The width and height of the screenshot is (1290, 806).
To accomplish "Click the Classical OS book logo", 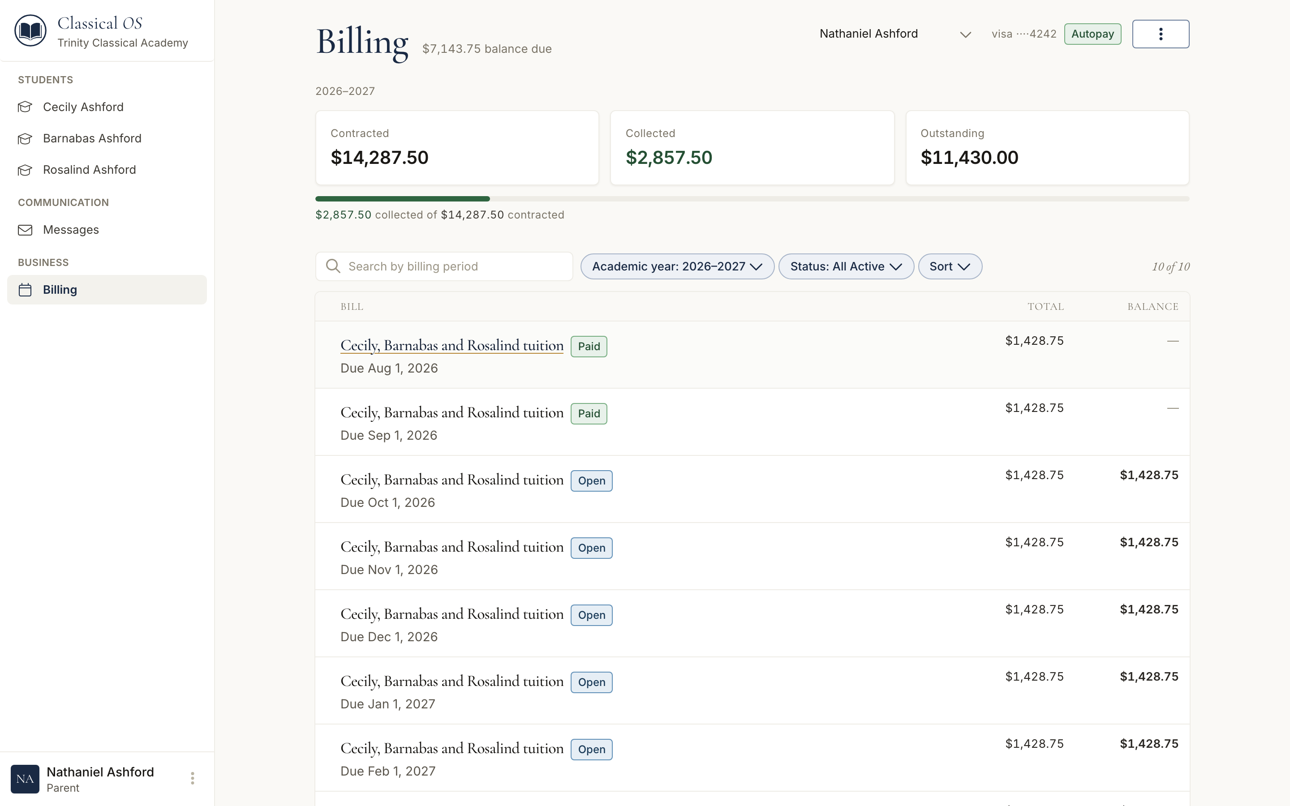I will click(30, 30).
